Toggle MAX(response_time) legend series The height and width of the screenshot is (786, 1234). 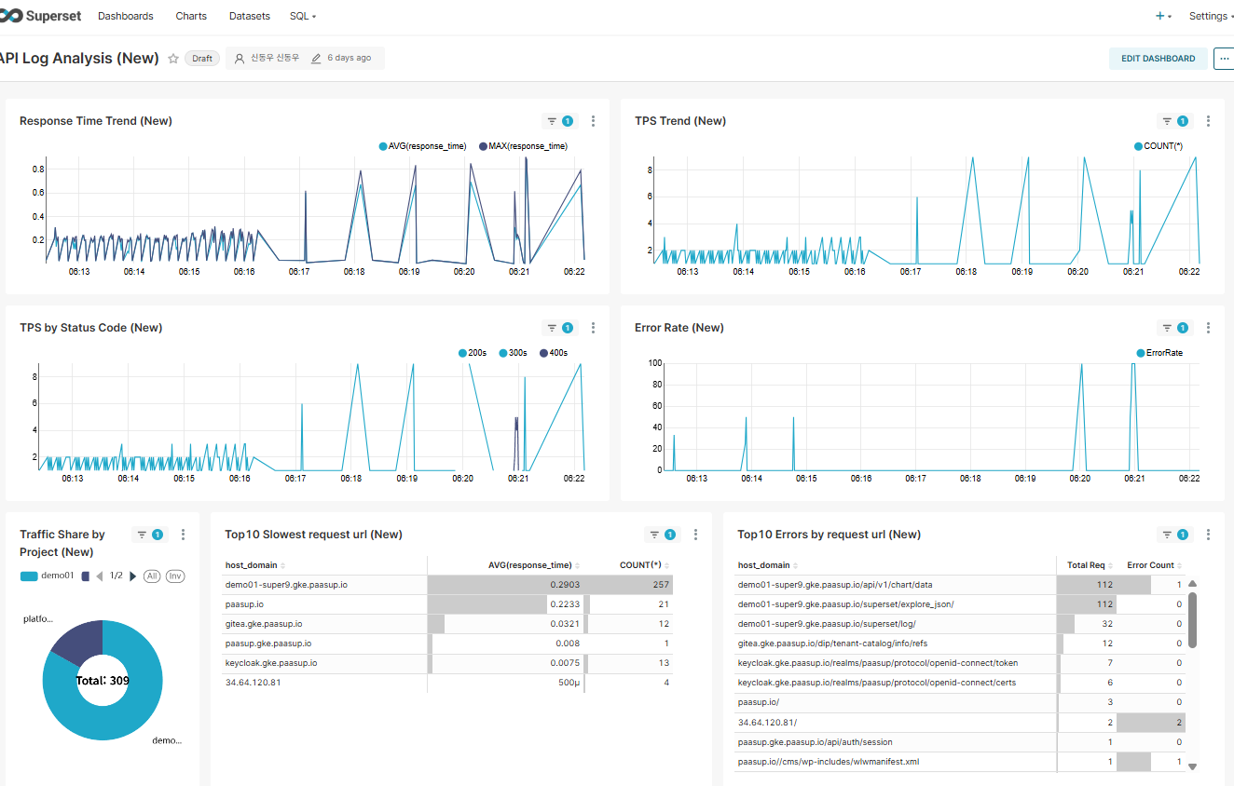click(523, 146)
